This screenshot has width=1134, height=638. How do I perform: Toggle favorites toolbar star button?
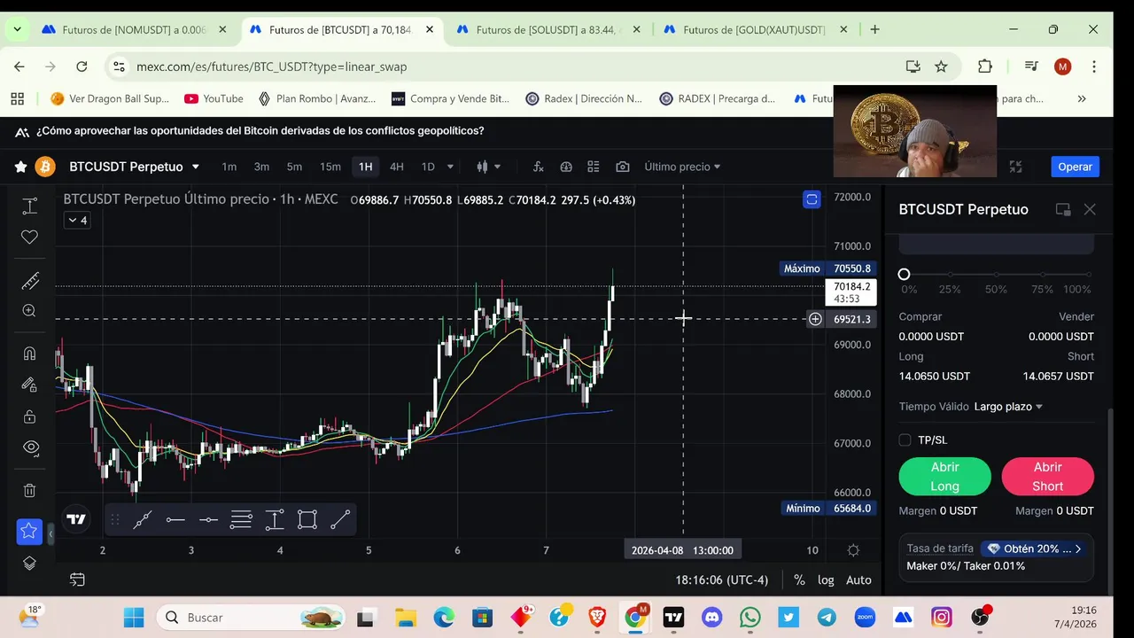click(x=29, y=531)
